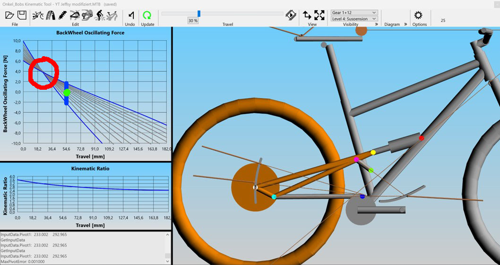Open Options via the gear icon
The image size is (500, 265).
[419, 15]
